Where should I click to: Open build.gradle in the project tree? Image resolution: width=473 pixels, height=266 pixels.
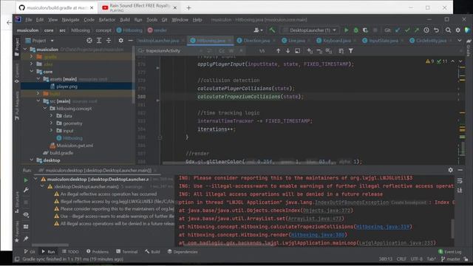(61, 153)
